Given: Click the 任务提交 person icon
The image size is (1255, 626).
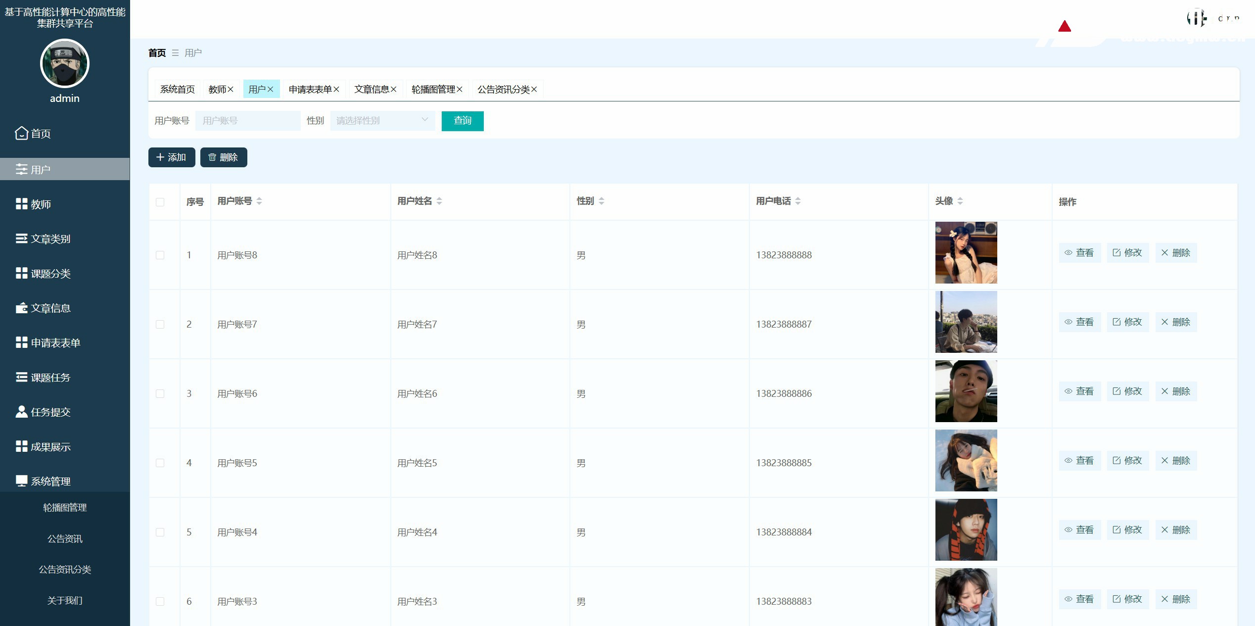Looking at the screenshot, I should coord(21,412).
